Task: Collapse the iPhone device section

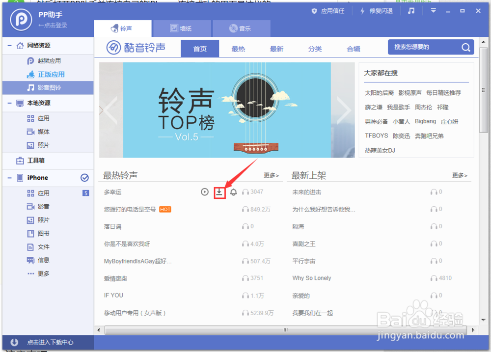Action: click(x=9, y=178)
